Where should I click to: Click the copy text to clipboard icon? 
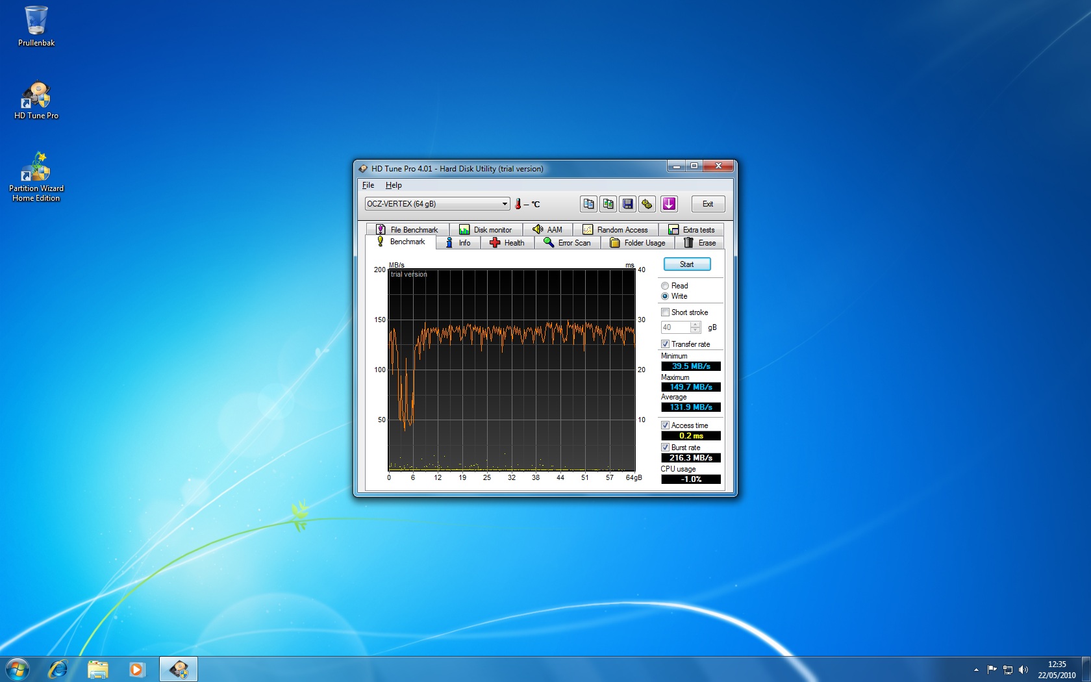point(588,204)
